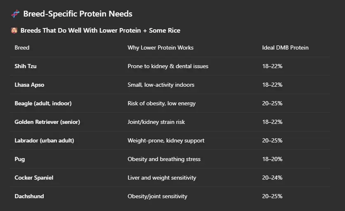
Task: Click the dog face emoji icon
Action: (x=14, y=31)
